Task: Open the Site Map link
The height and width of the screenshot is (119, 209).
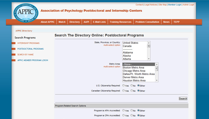Action: (x=162, y=5)
